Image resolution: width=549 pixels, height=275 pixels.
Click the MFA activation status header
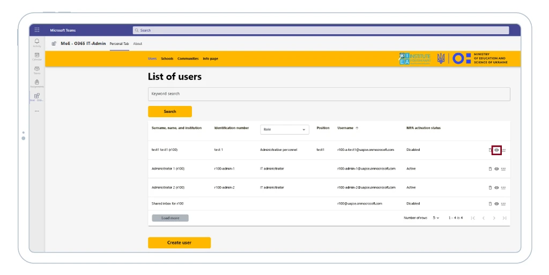click(424, 128)
